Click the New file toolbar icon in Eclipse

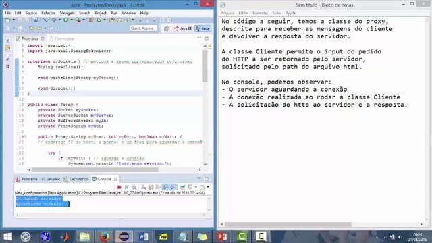pos(8,20)
